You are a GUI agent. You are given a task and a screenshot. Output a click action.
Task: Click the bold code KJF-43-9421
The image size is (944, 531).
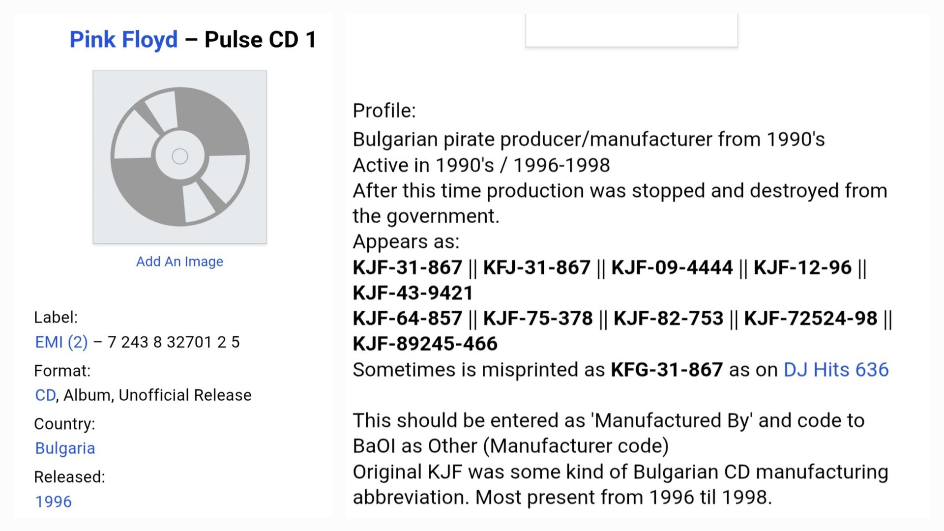pyautogui.click(x=413, y=293)
